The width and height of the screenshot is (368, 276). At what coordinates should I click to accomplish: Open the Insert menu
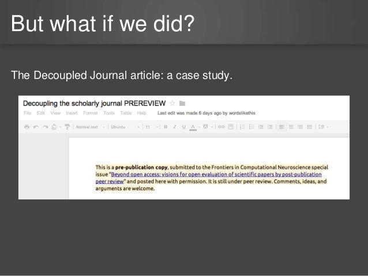(72, 113)
